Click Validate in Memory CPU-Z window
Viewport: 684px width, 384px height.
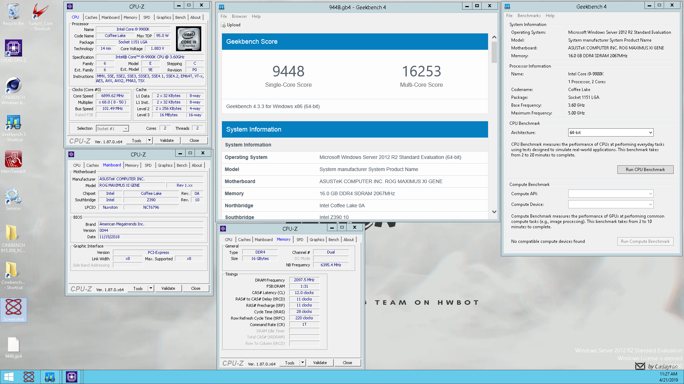tap(320, 363)
